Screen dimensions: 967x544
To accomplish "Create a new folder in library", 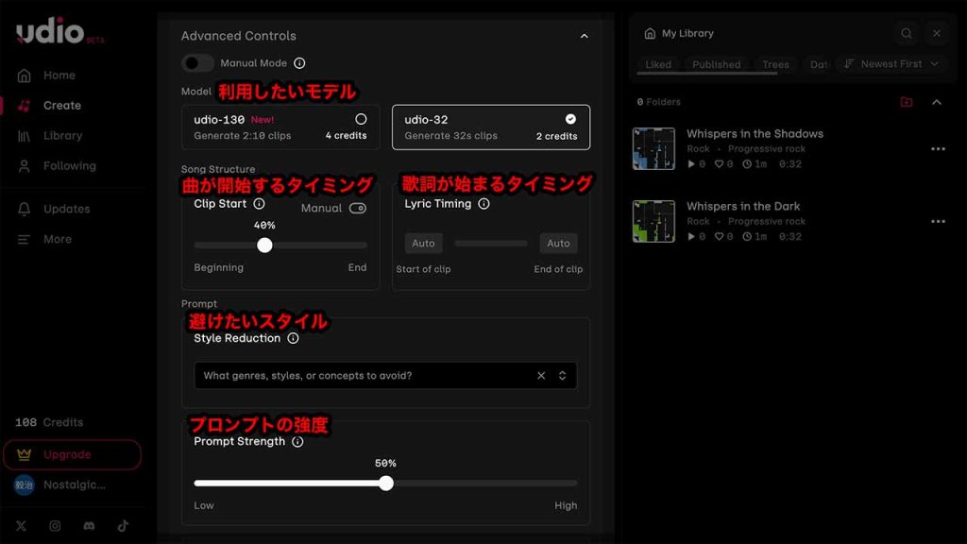I will pos(906,102).
